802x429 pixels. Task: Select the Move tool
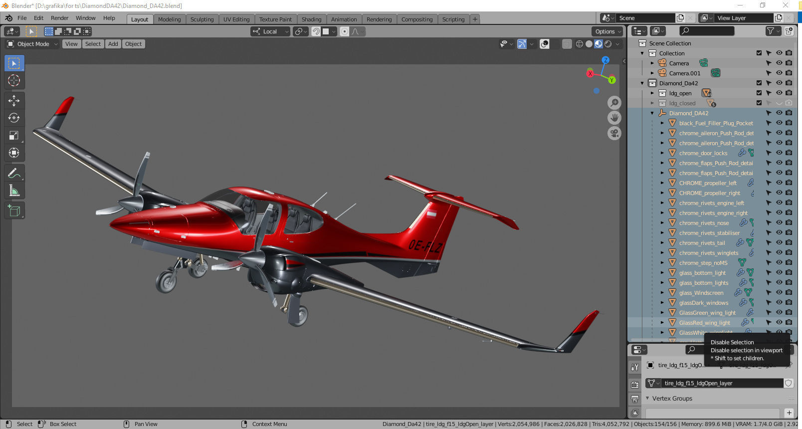(14, 101)
